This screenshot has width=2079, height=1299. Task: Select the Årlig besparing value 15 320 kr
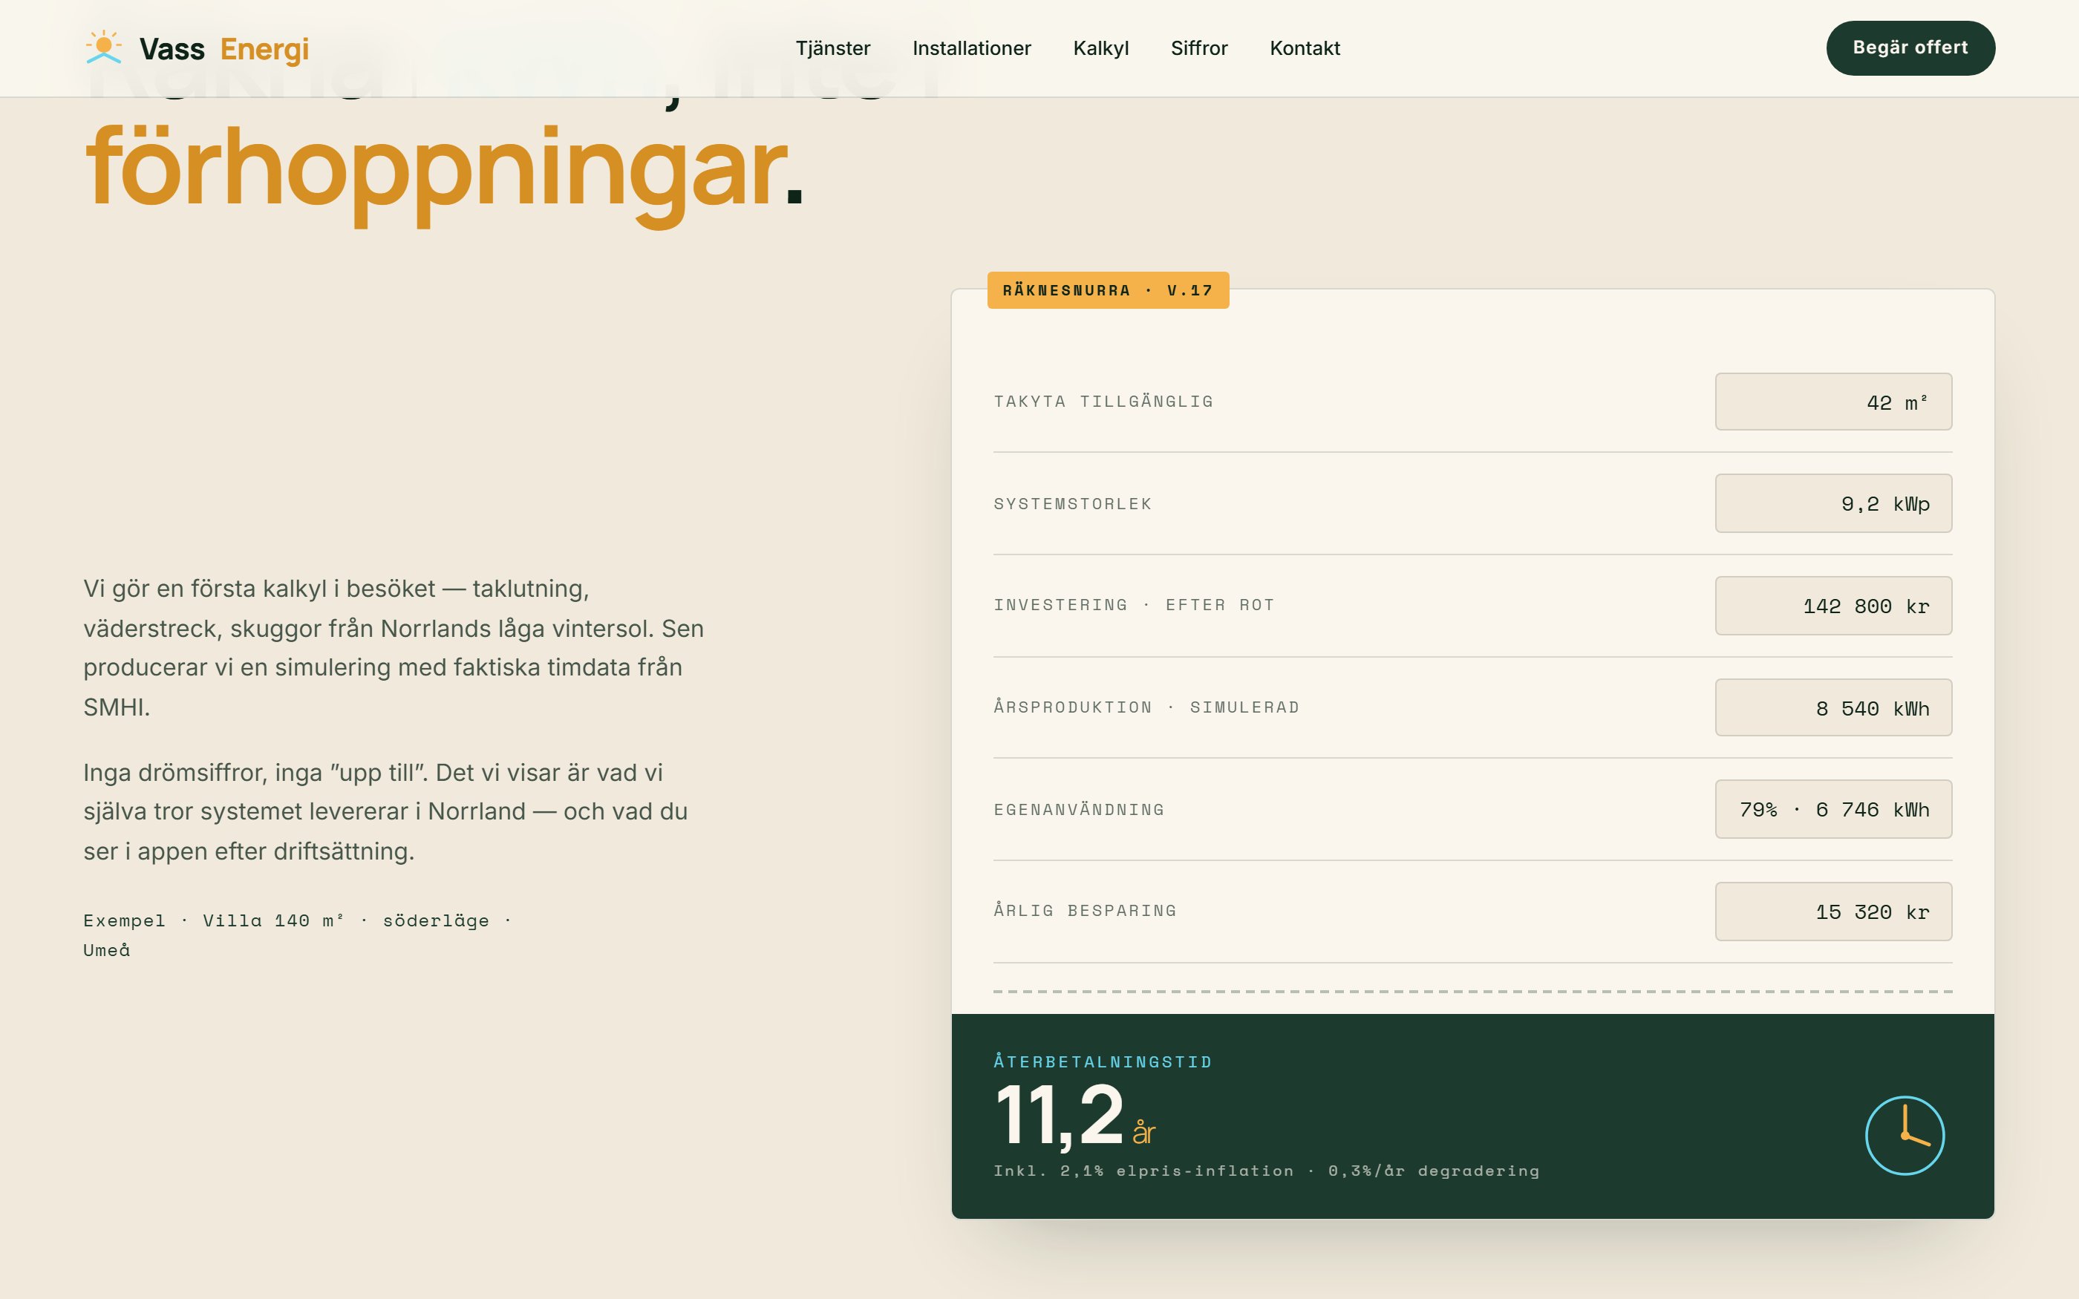click(1833, 912)
